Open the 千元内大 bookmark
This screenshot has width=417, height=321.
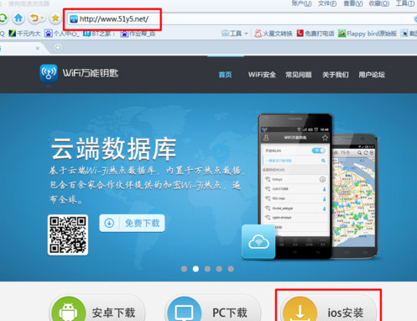click(x=24, y=34)
